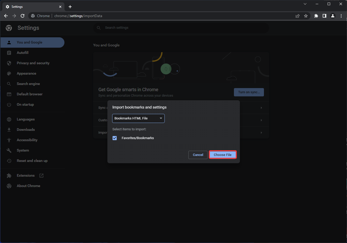Reload the settings page
347x243 pixels.
(23, 16)
